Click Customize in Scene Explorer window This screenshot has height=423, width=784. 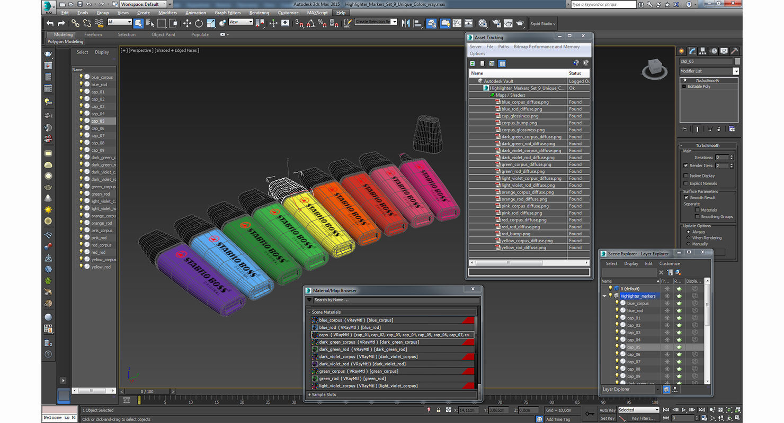pyautogui.click(x=670, y=263)
